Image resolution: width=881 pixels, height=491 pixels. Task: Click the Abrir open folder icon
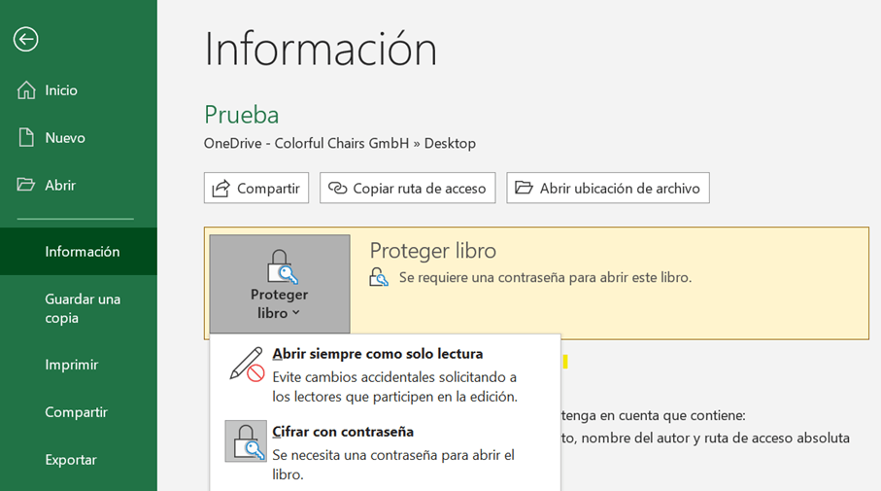[26, 185]
